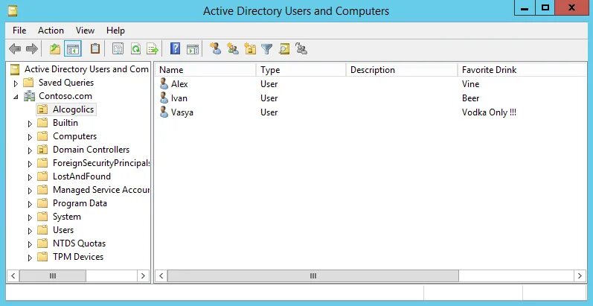Sort by the Description column header
The height and width of the screenshot is (306, 593).
tap(402, 70)
